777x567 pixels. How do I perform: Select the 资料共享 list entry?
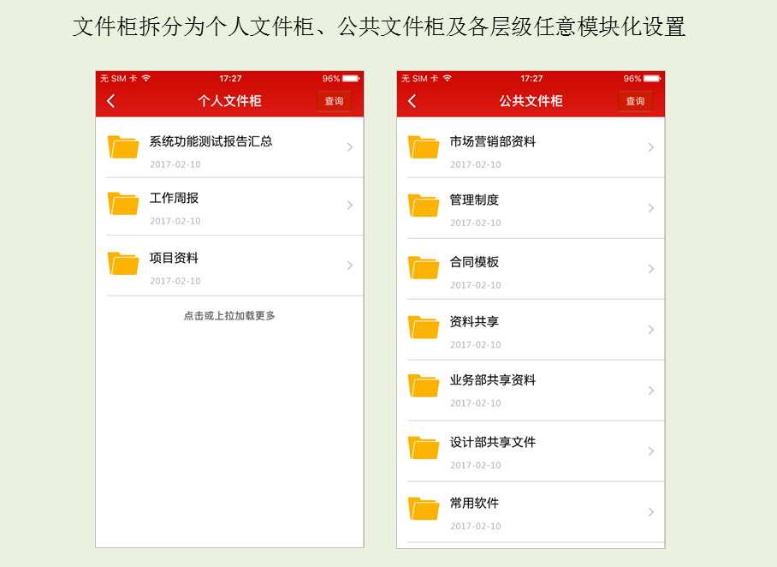[531, 330]
